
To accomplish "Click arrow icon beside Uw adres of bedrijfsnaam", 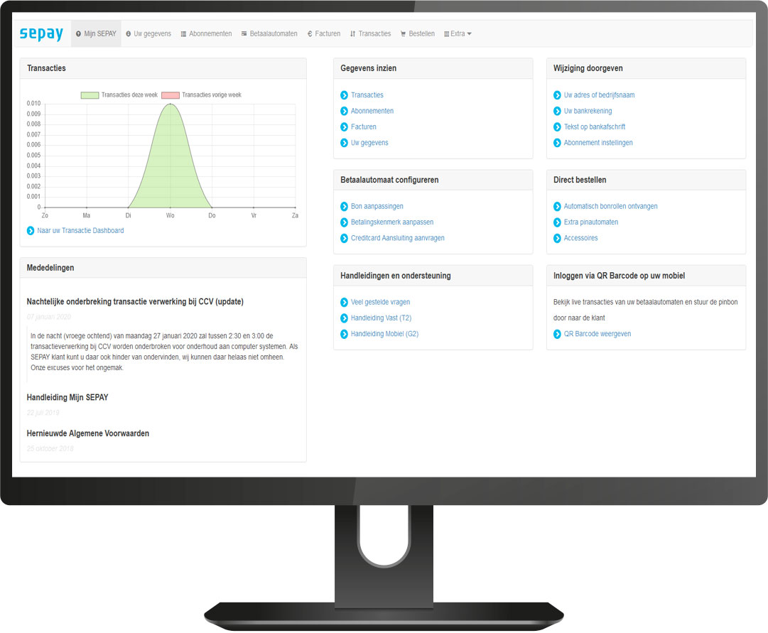I will click(558, 95).
